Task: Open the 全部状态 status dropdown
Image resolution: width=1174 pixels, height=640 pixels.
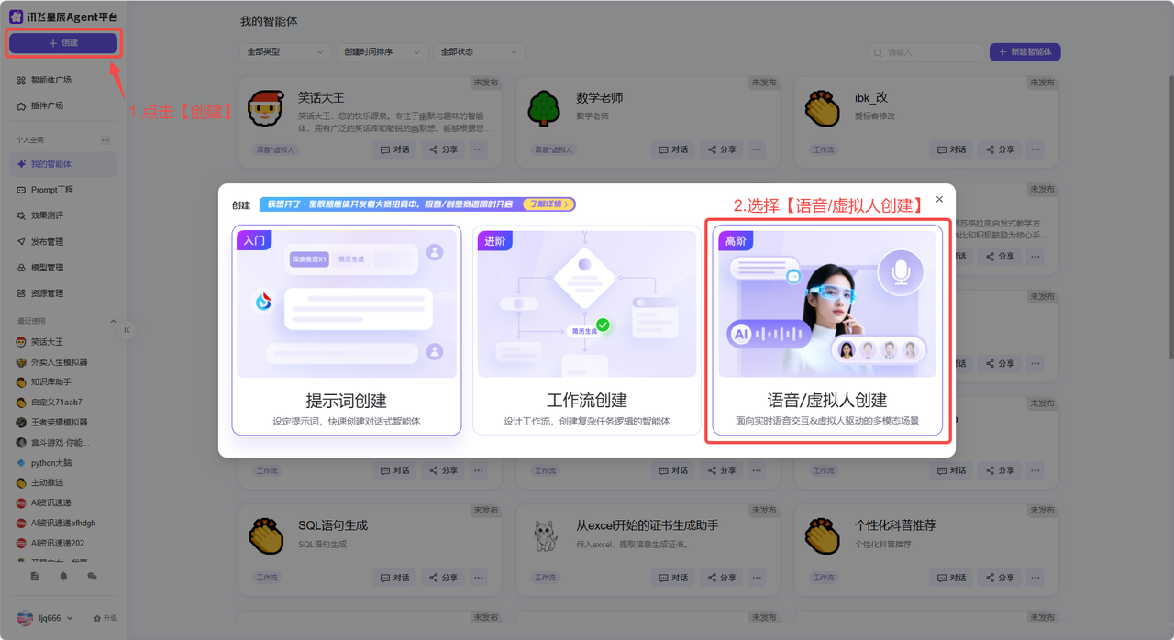Action: (x=479, y=52)
